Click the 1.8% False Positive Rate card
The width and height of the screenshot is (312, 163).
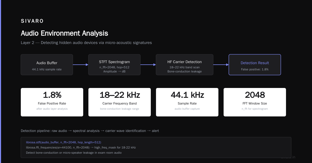(52, 102)
